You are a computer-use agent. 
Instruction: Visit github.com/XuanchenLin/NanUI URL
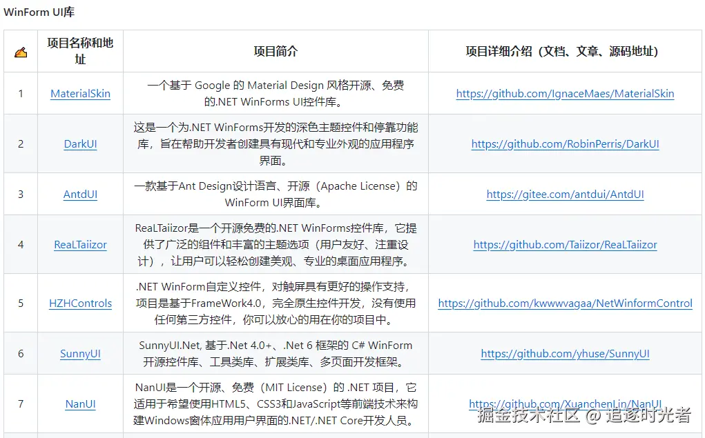pos(565,404)
